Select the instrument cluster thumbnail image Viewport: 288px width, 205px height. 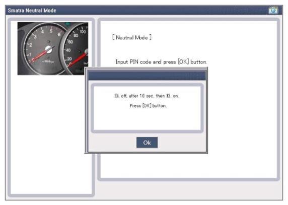(x=53, y=48)
